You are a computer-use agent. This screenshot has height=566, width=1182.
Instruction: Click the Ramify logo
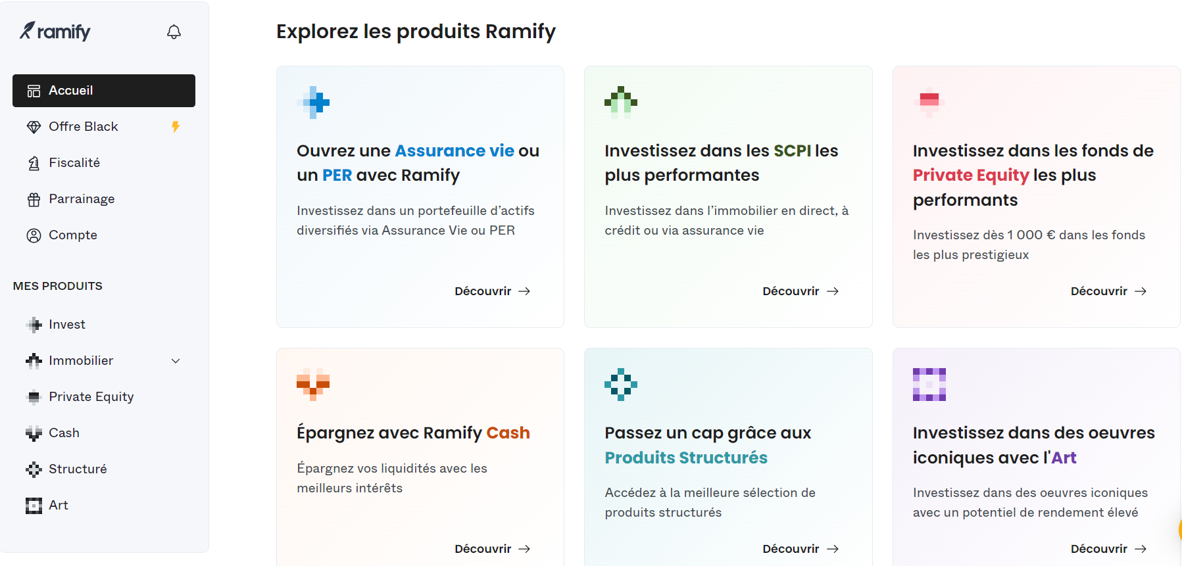click(55, 31)
